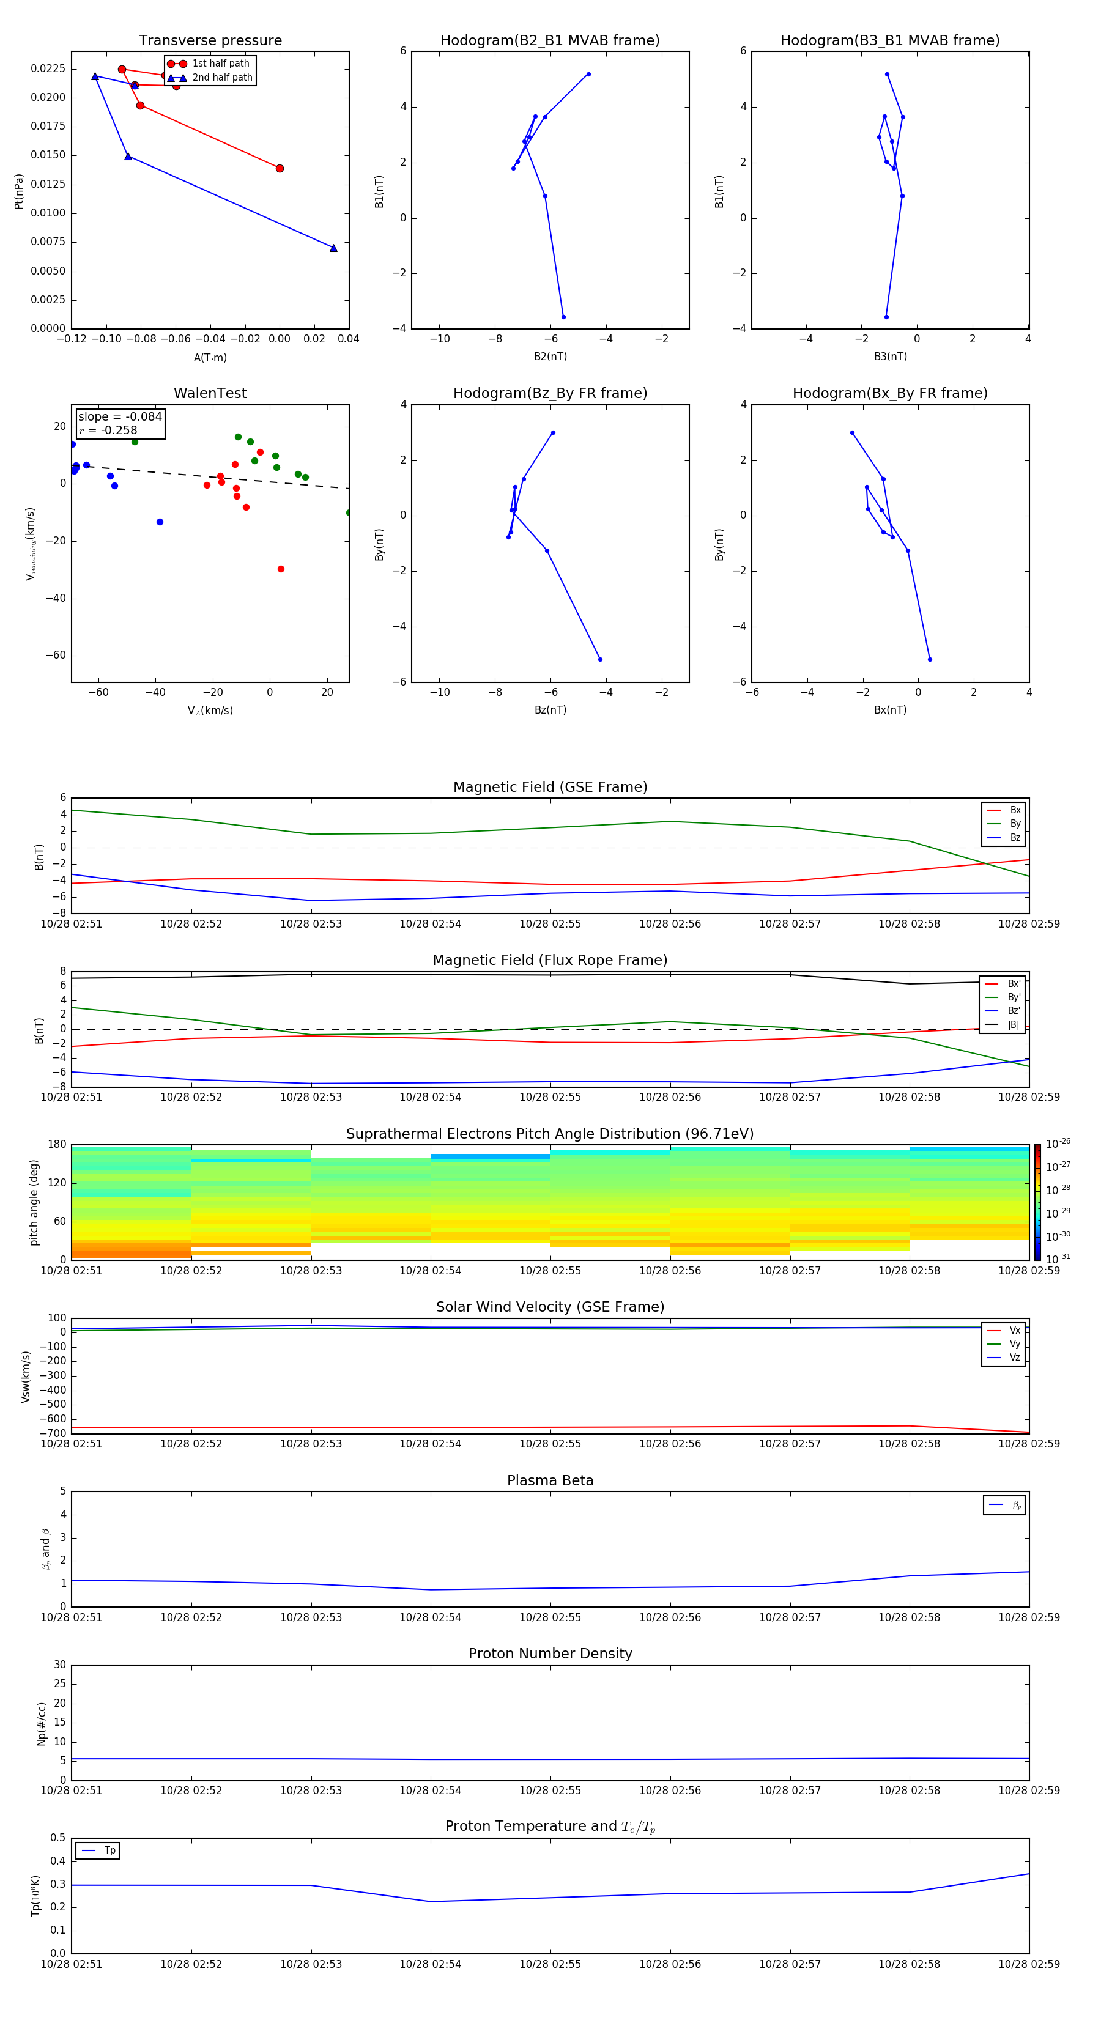Click the last red circle in Transverse pressure plot
Viewport: 1101px width, 2018px height.
(x=280, y=168)
